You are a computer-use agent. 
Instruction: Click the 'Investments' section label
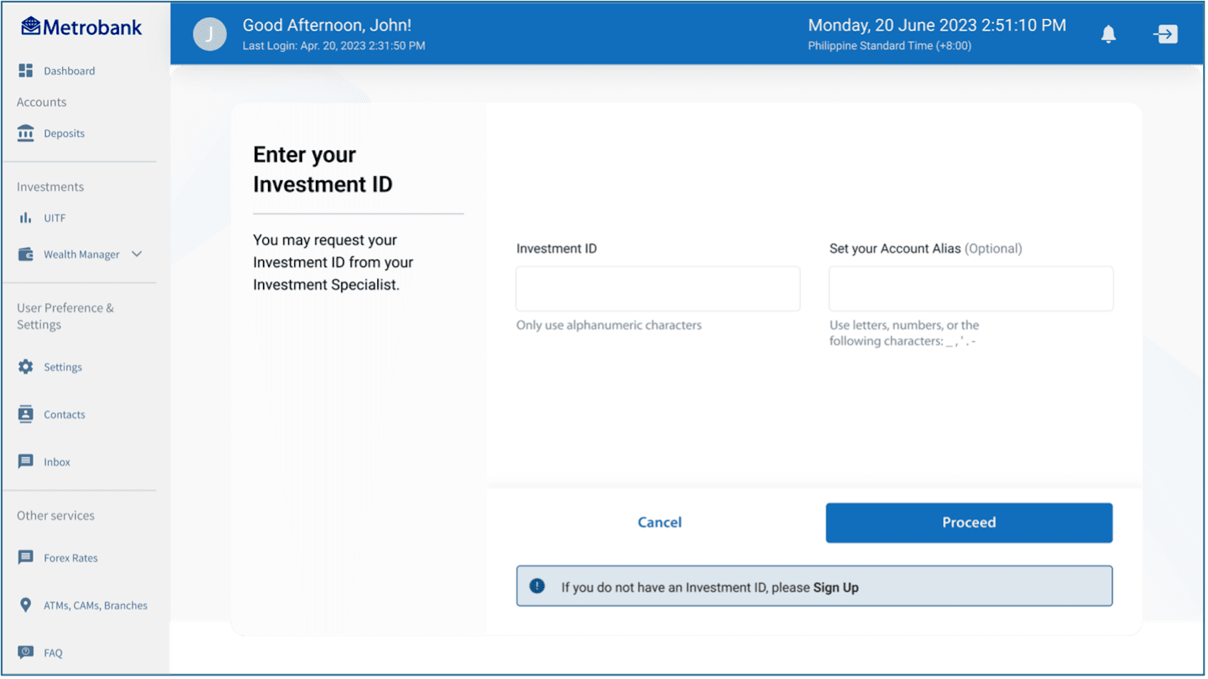tap(50, 187)
